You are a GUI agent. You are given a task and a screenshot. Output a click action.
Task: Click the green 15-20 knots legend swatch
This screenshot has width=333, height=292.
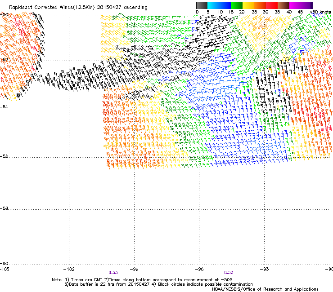coord(237,5)
